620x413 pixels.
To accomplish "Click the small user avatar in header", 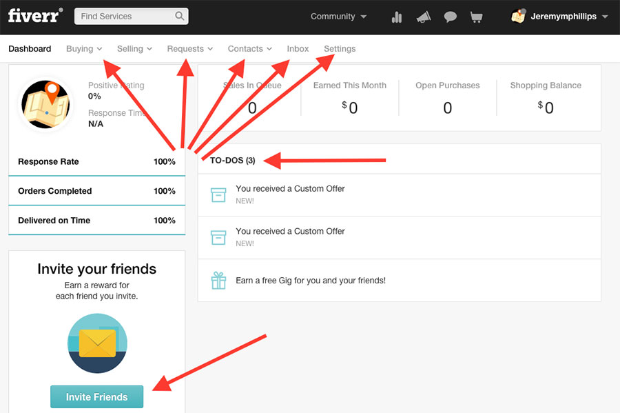I will (x=518, y=17).
